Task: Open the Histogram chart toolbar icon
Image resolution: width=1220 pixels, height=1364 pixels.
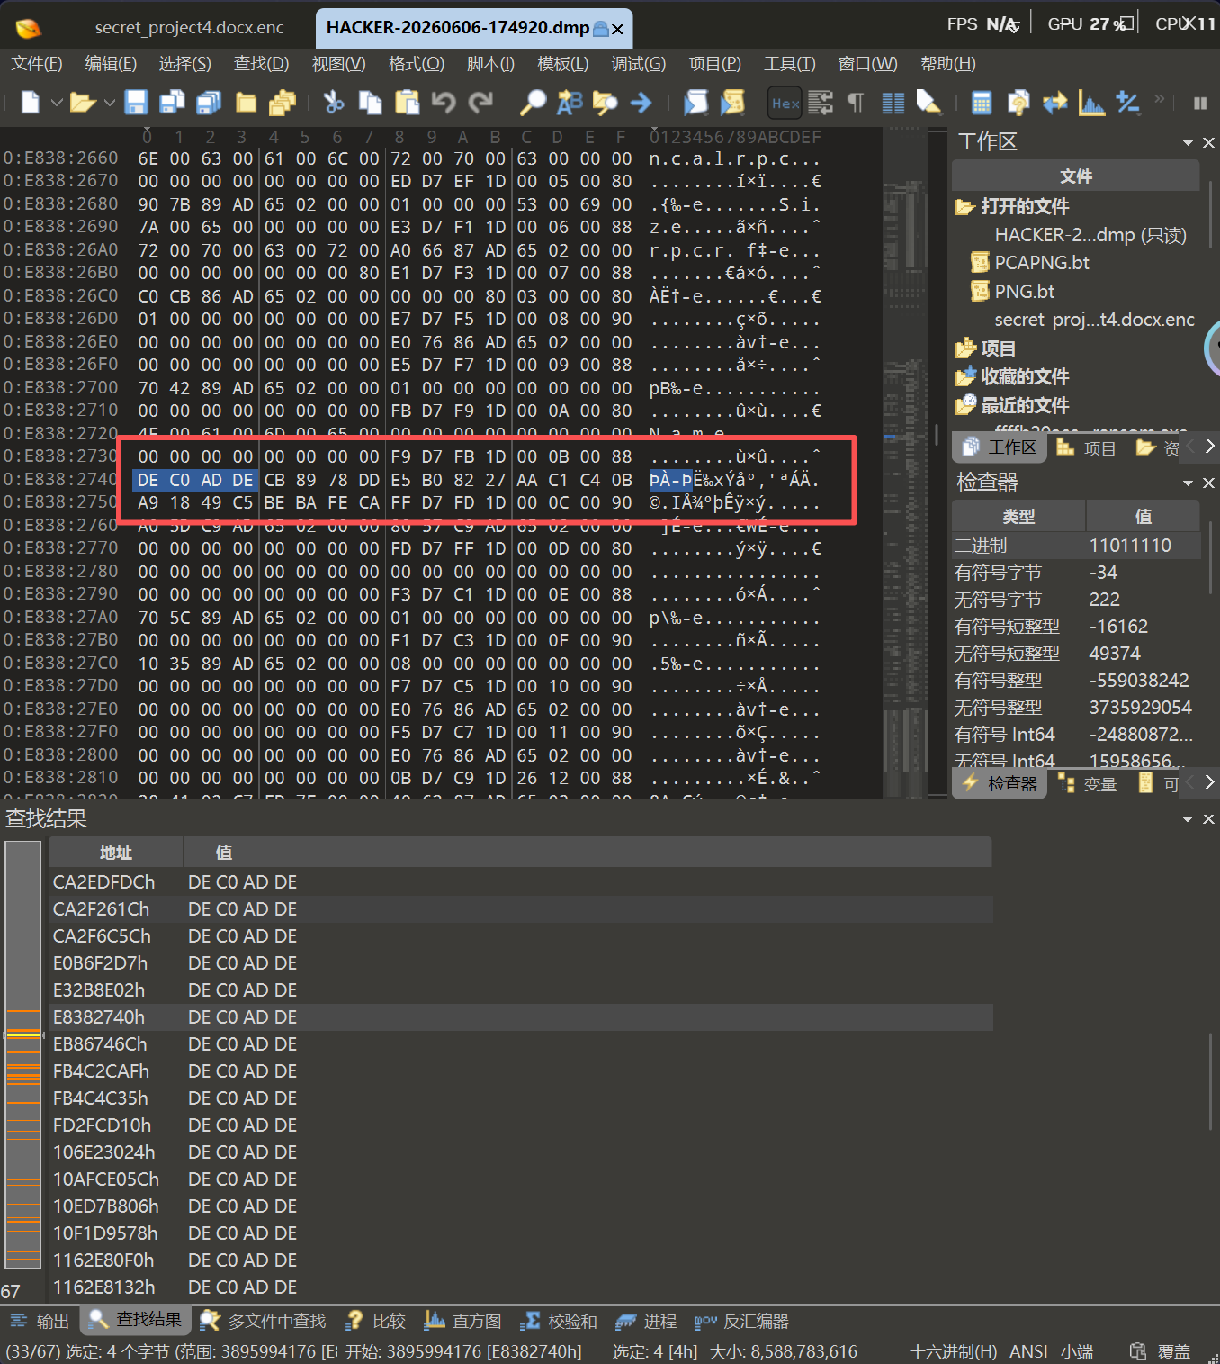Action: tap(1091, 103)
